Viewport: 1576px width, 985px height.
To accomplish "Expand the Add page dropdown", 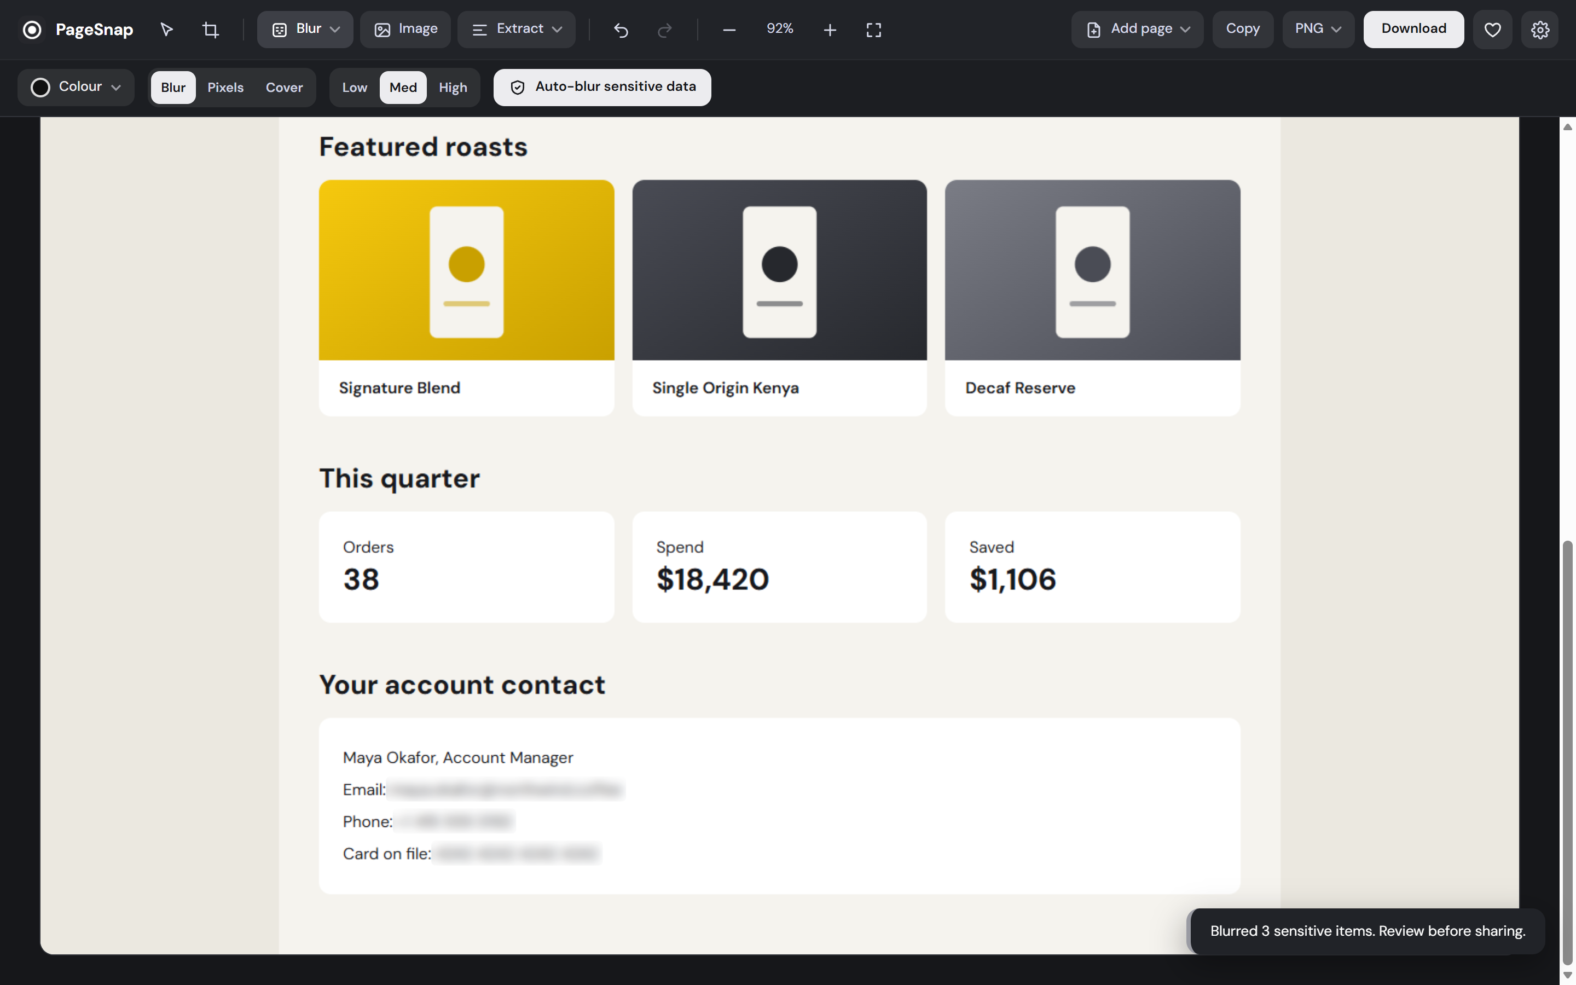I will coord(1138,30).
